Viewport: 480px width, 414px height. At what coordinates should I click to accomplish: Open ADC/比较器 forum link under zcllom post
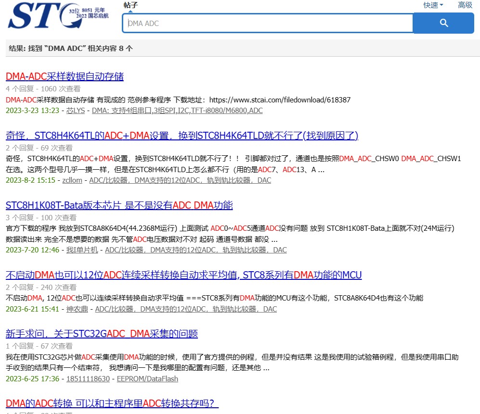[180, 180]
